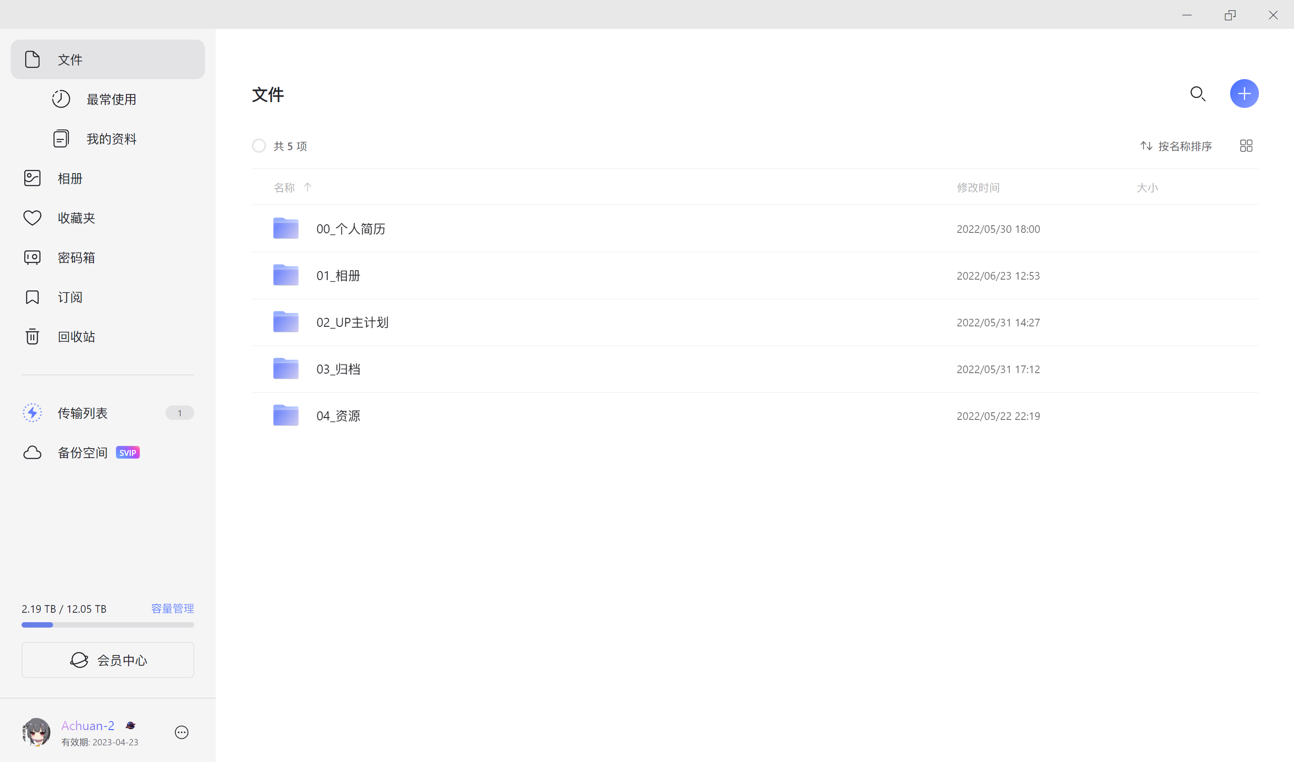Toggle the select-all circle beside 共 5 项
Screen dimensions: 1294x762
pos(259,146)
